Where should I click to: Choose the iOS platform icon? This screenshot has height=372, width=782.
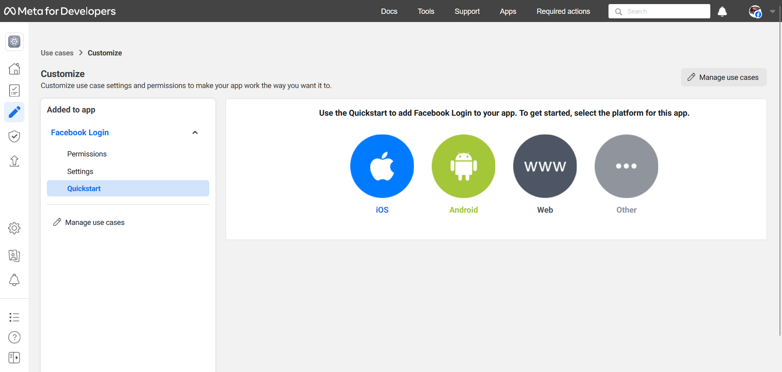tap(382, 166)
